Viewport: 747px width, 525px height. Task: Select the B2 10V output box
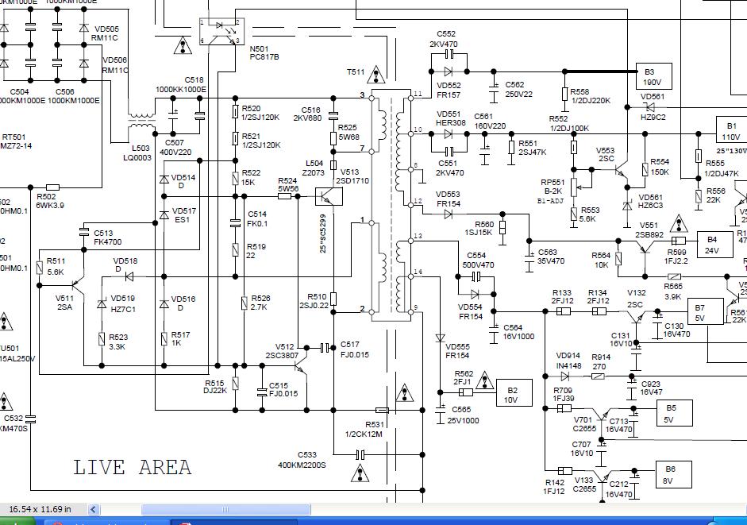coord(512,395)
